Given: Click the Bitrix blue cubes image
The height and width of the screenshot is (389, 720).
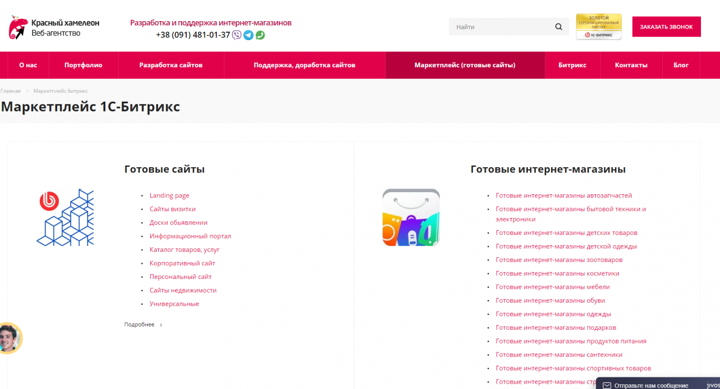Looking at the screenshot, I should click(66, 217).
